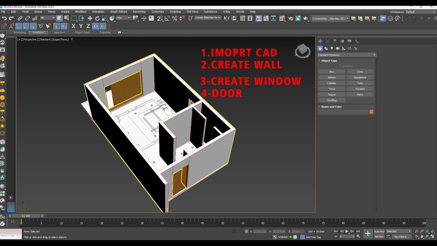Create a Box primitive
This screenshot has width=437, height=246.
click(332, 72)
